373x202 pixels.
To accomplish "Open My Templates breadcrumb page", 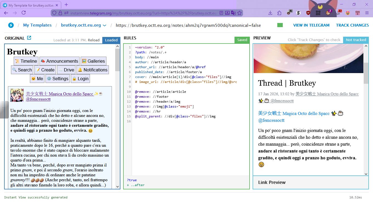I will pos(37,25).
